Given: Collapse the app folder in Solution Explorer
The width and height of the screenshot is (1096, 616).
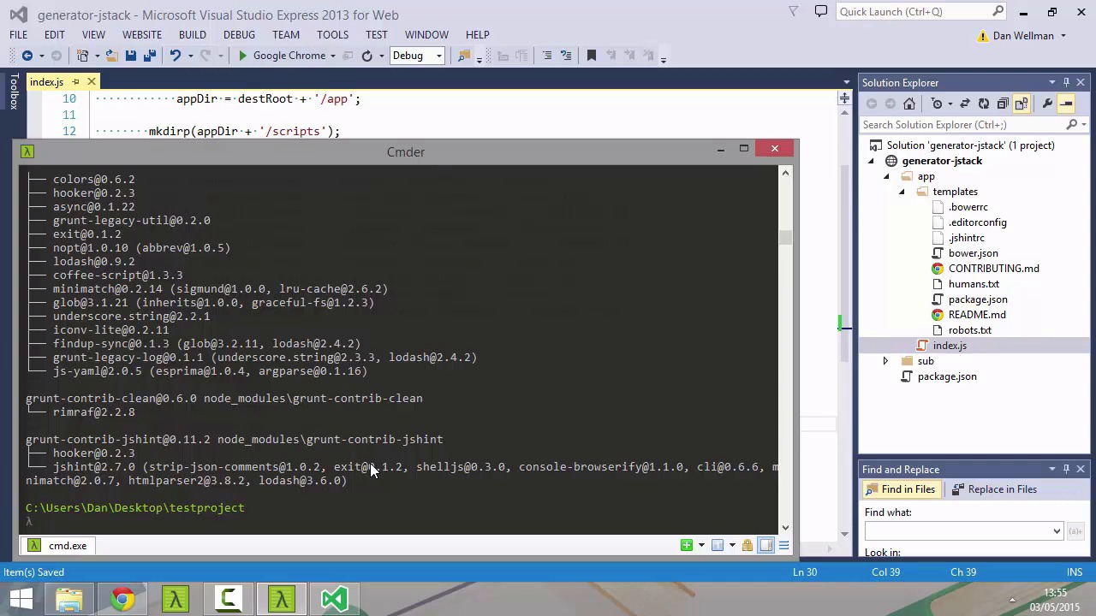Looking at the screenshot, I should [x=887, y=176].
